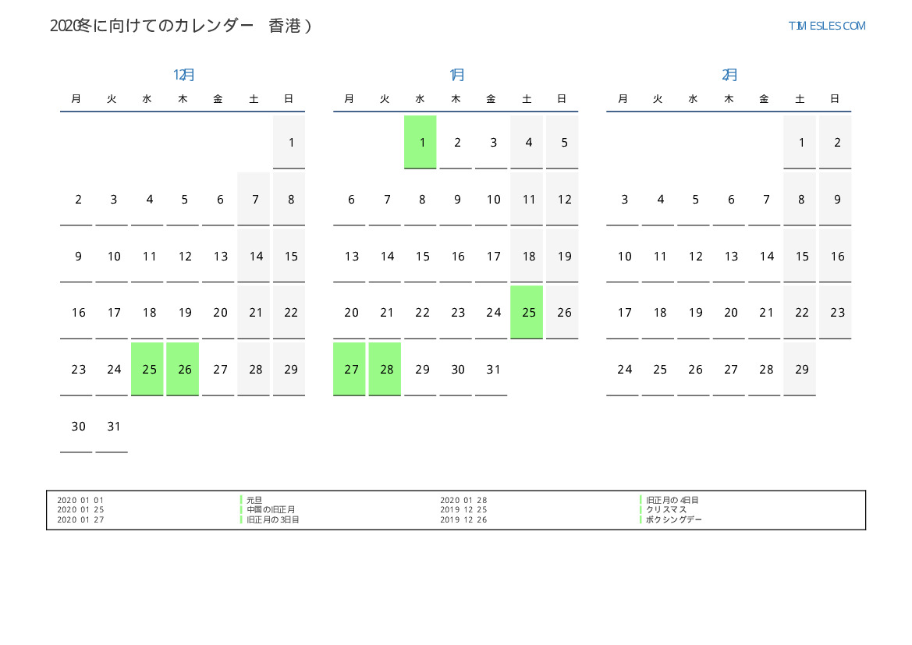The height and width of the screenshot is (645, 912).
Task: Click the 土 weekday header under 1月
Action: point(527,99)
